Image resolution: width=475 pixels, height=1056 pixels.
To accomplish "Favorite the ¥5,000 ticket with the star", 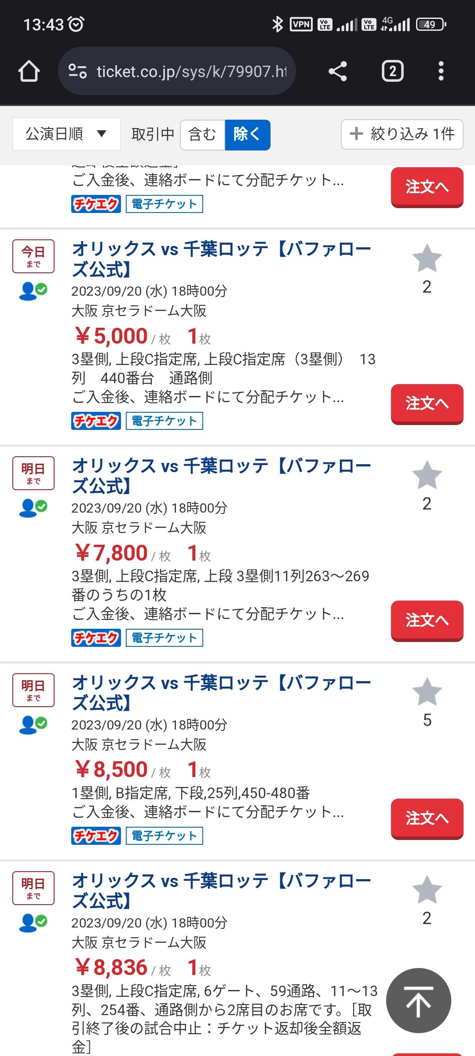I will (x=427, y=259).
